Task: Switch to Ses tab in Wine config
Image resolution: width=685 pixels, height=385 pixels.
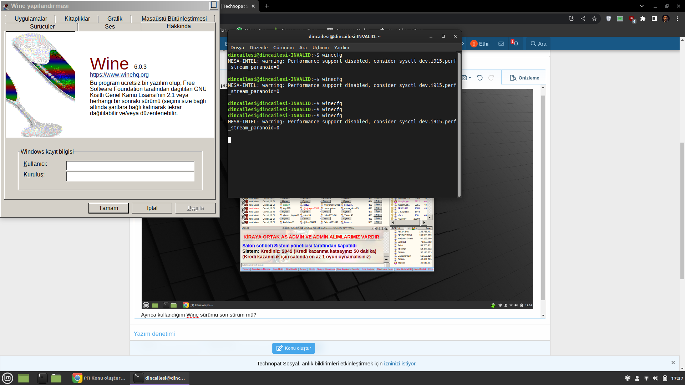Action: pos(110,27)
